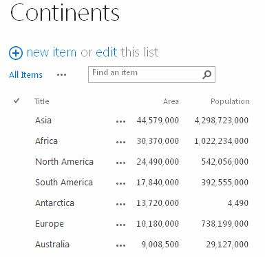Click the 'new item' link

pyautogui.click(x=52, y=52)
